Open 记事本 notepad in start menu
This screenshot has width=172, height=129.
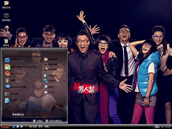click(11, 100)
